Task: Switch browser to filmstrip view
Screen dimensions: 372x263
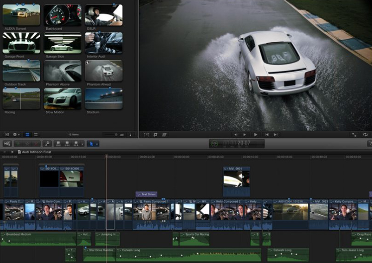Action: click(27, 134)
